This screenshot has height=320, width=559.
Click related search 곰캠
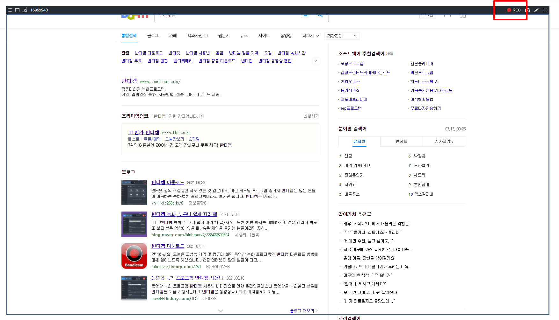click(220, 53)
